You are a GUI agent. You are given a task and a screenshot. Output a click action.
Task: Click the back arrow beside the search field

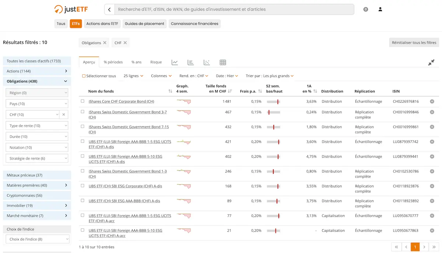(109, 9)
